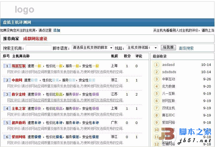Click rank badge 3 beside 数字金陵
Image resolution: width=215 pixels, height=147 pixels.
coord(7,94)
